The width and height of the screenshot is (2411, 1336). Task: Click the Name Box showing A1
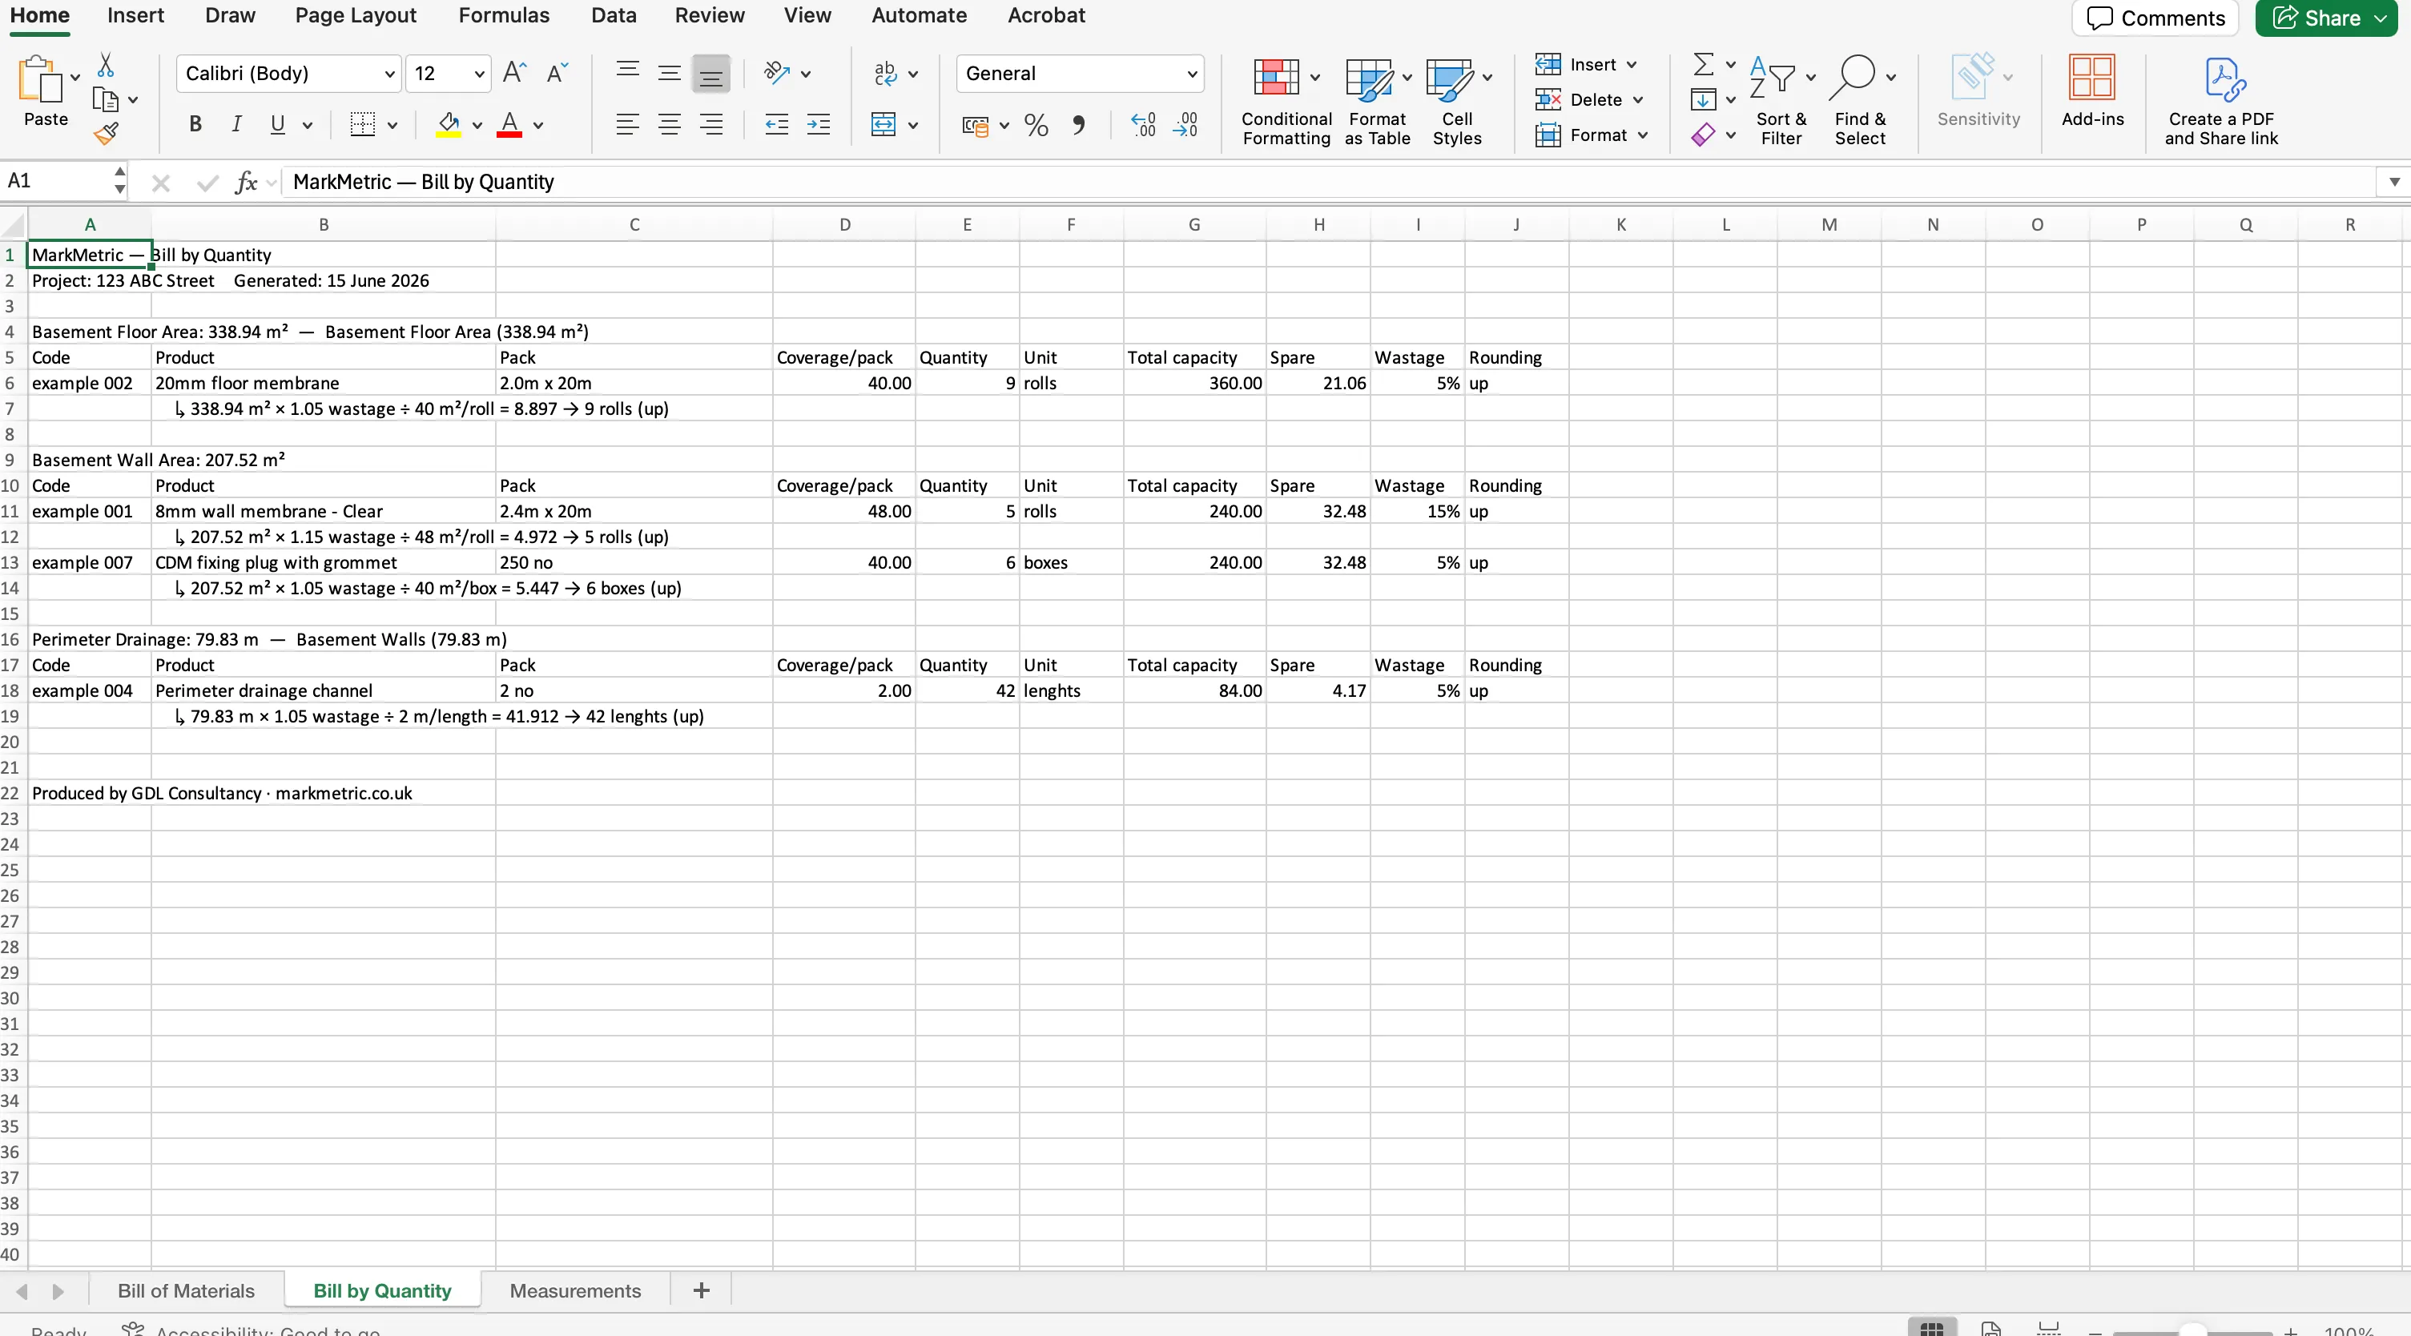coord(56,181)
